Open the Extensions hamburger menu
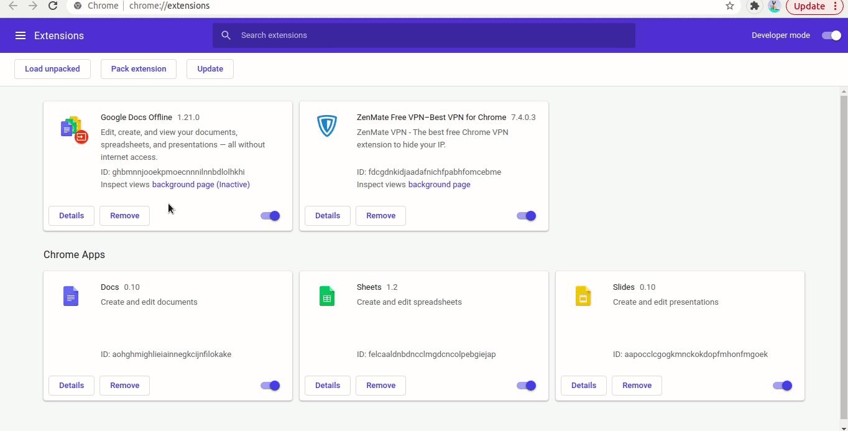848x431 pixels. pyautogui.click(x=21, y=35)
